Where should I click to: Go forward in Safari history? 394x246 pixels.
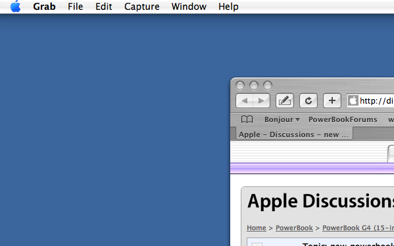261,101
